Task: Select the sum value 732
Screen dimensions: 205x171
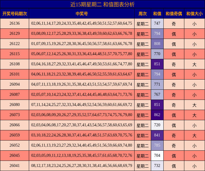Action: coord(157,166)
